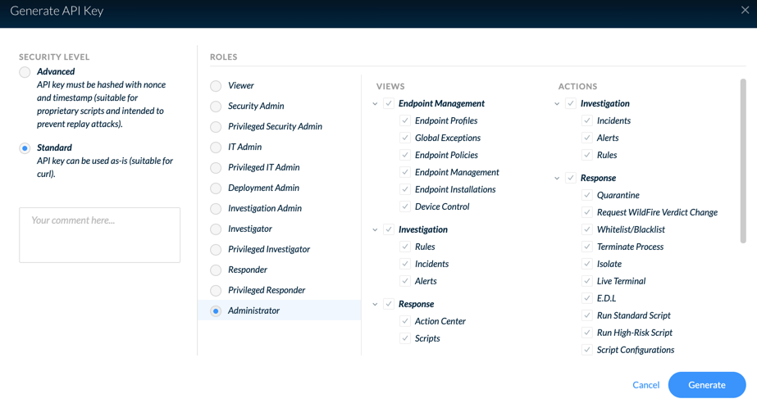757x408 pixels.
Task: Toggle the Action Center view checkbox
Action: [x=405, y=320]
